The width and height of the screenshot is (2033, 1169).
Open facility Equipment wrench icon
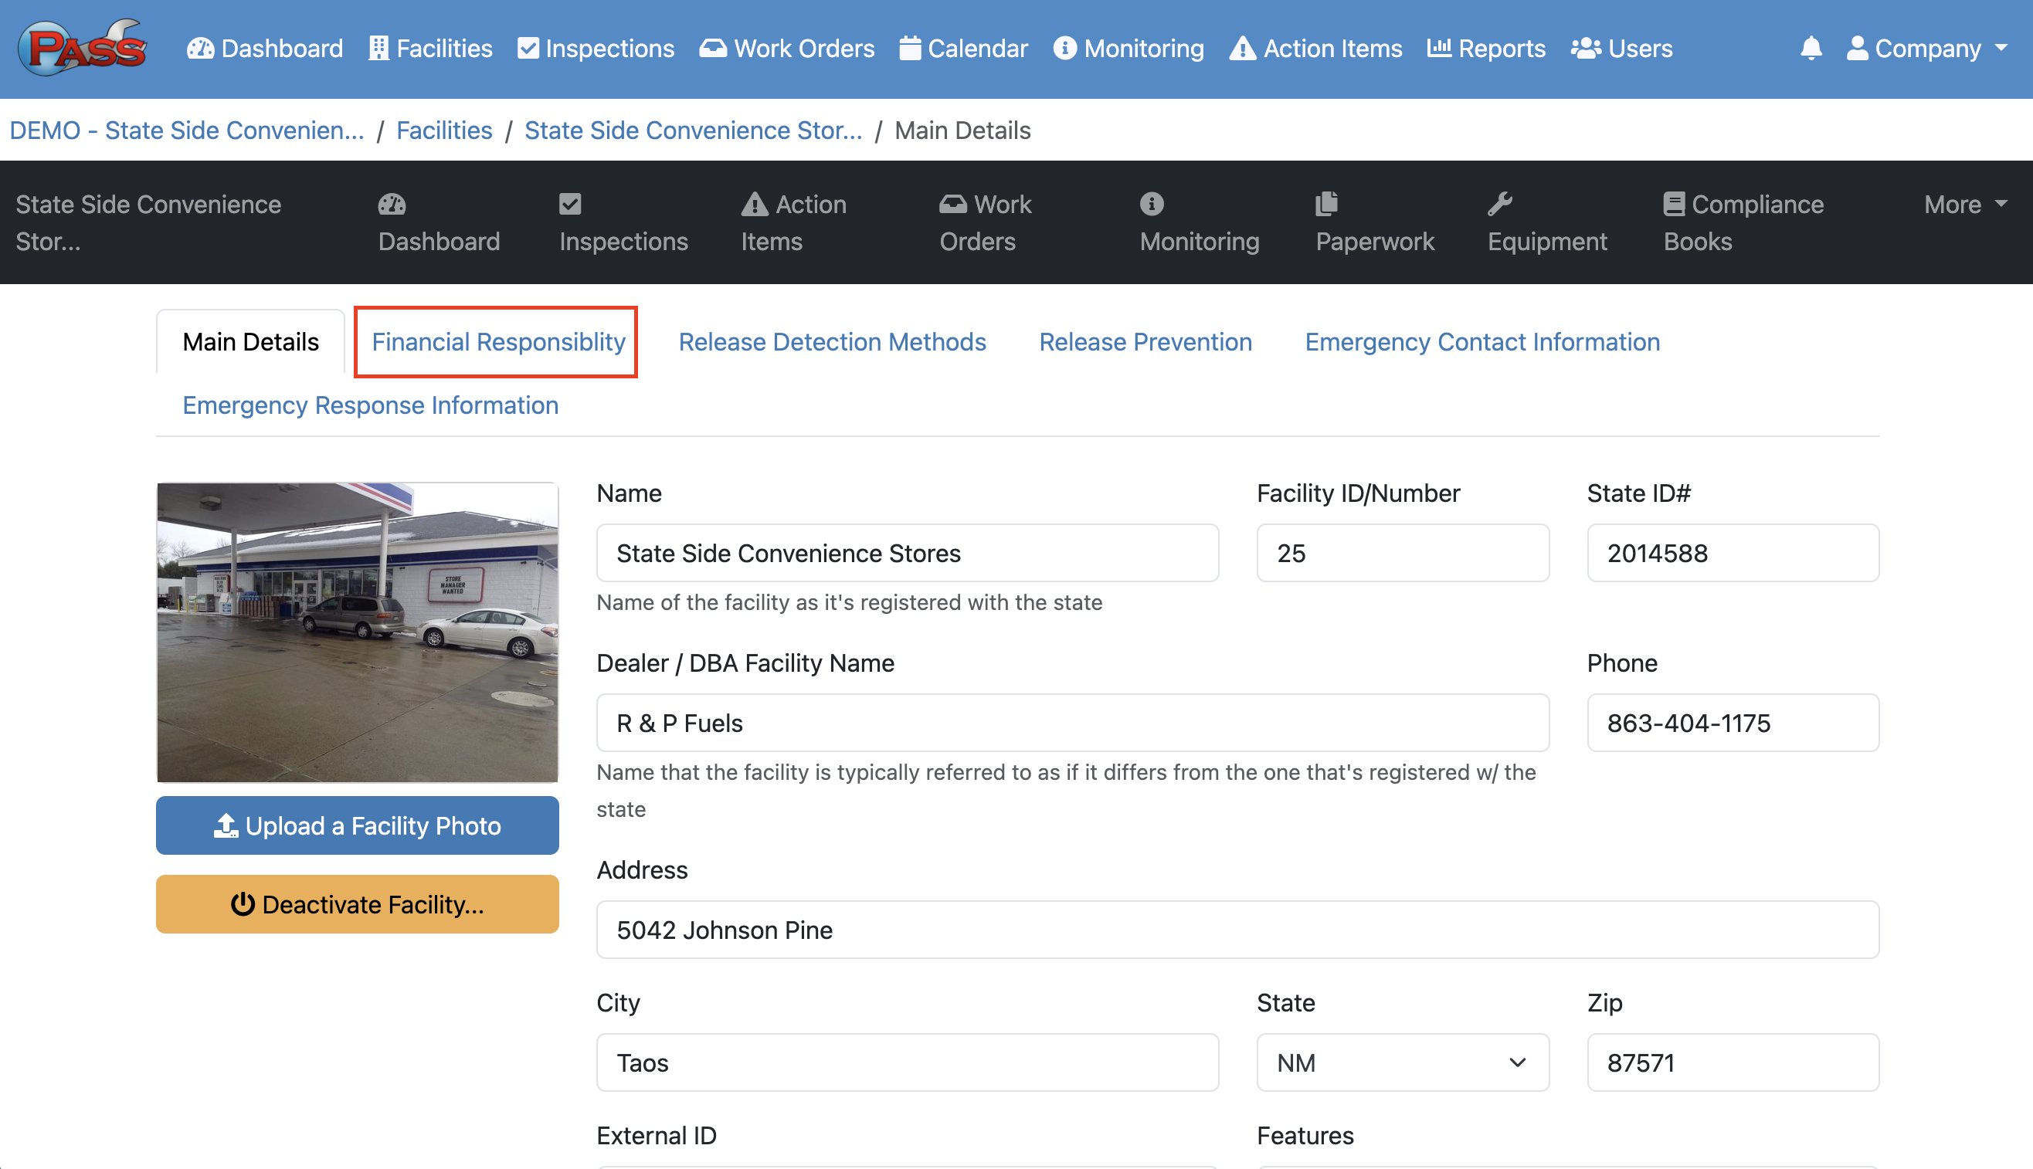1499,204
